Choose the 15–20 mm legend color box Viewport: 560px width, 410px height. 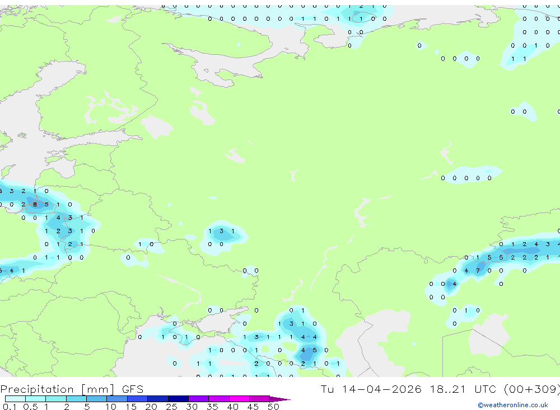137,399
